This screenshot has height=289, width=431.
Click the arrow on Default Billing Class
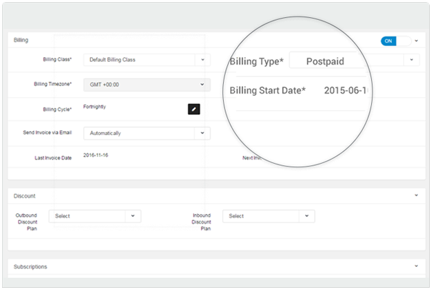click(202, 60)
